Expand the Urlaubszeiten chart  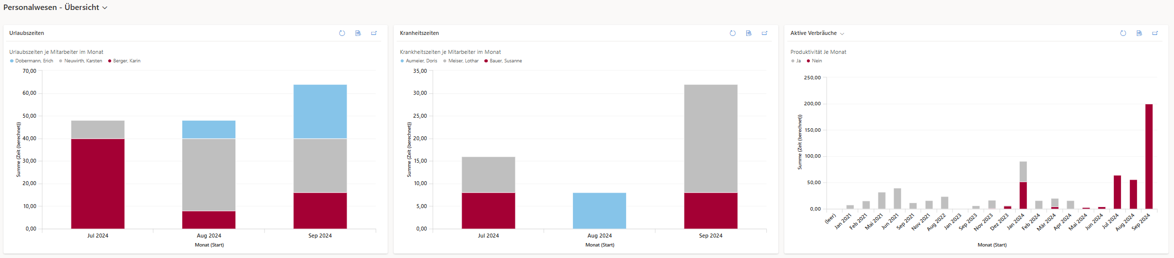pos(374,33)
